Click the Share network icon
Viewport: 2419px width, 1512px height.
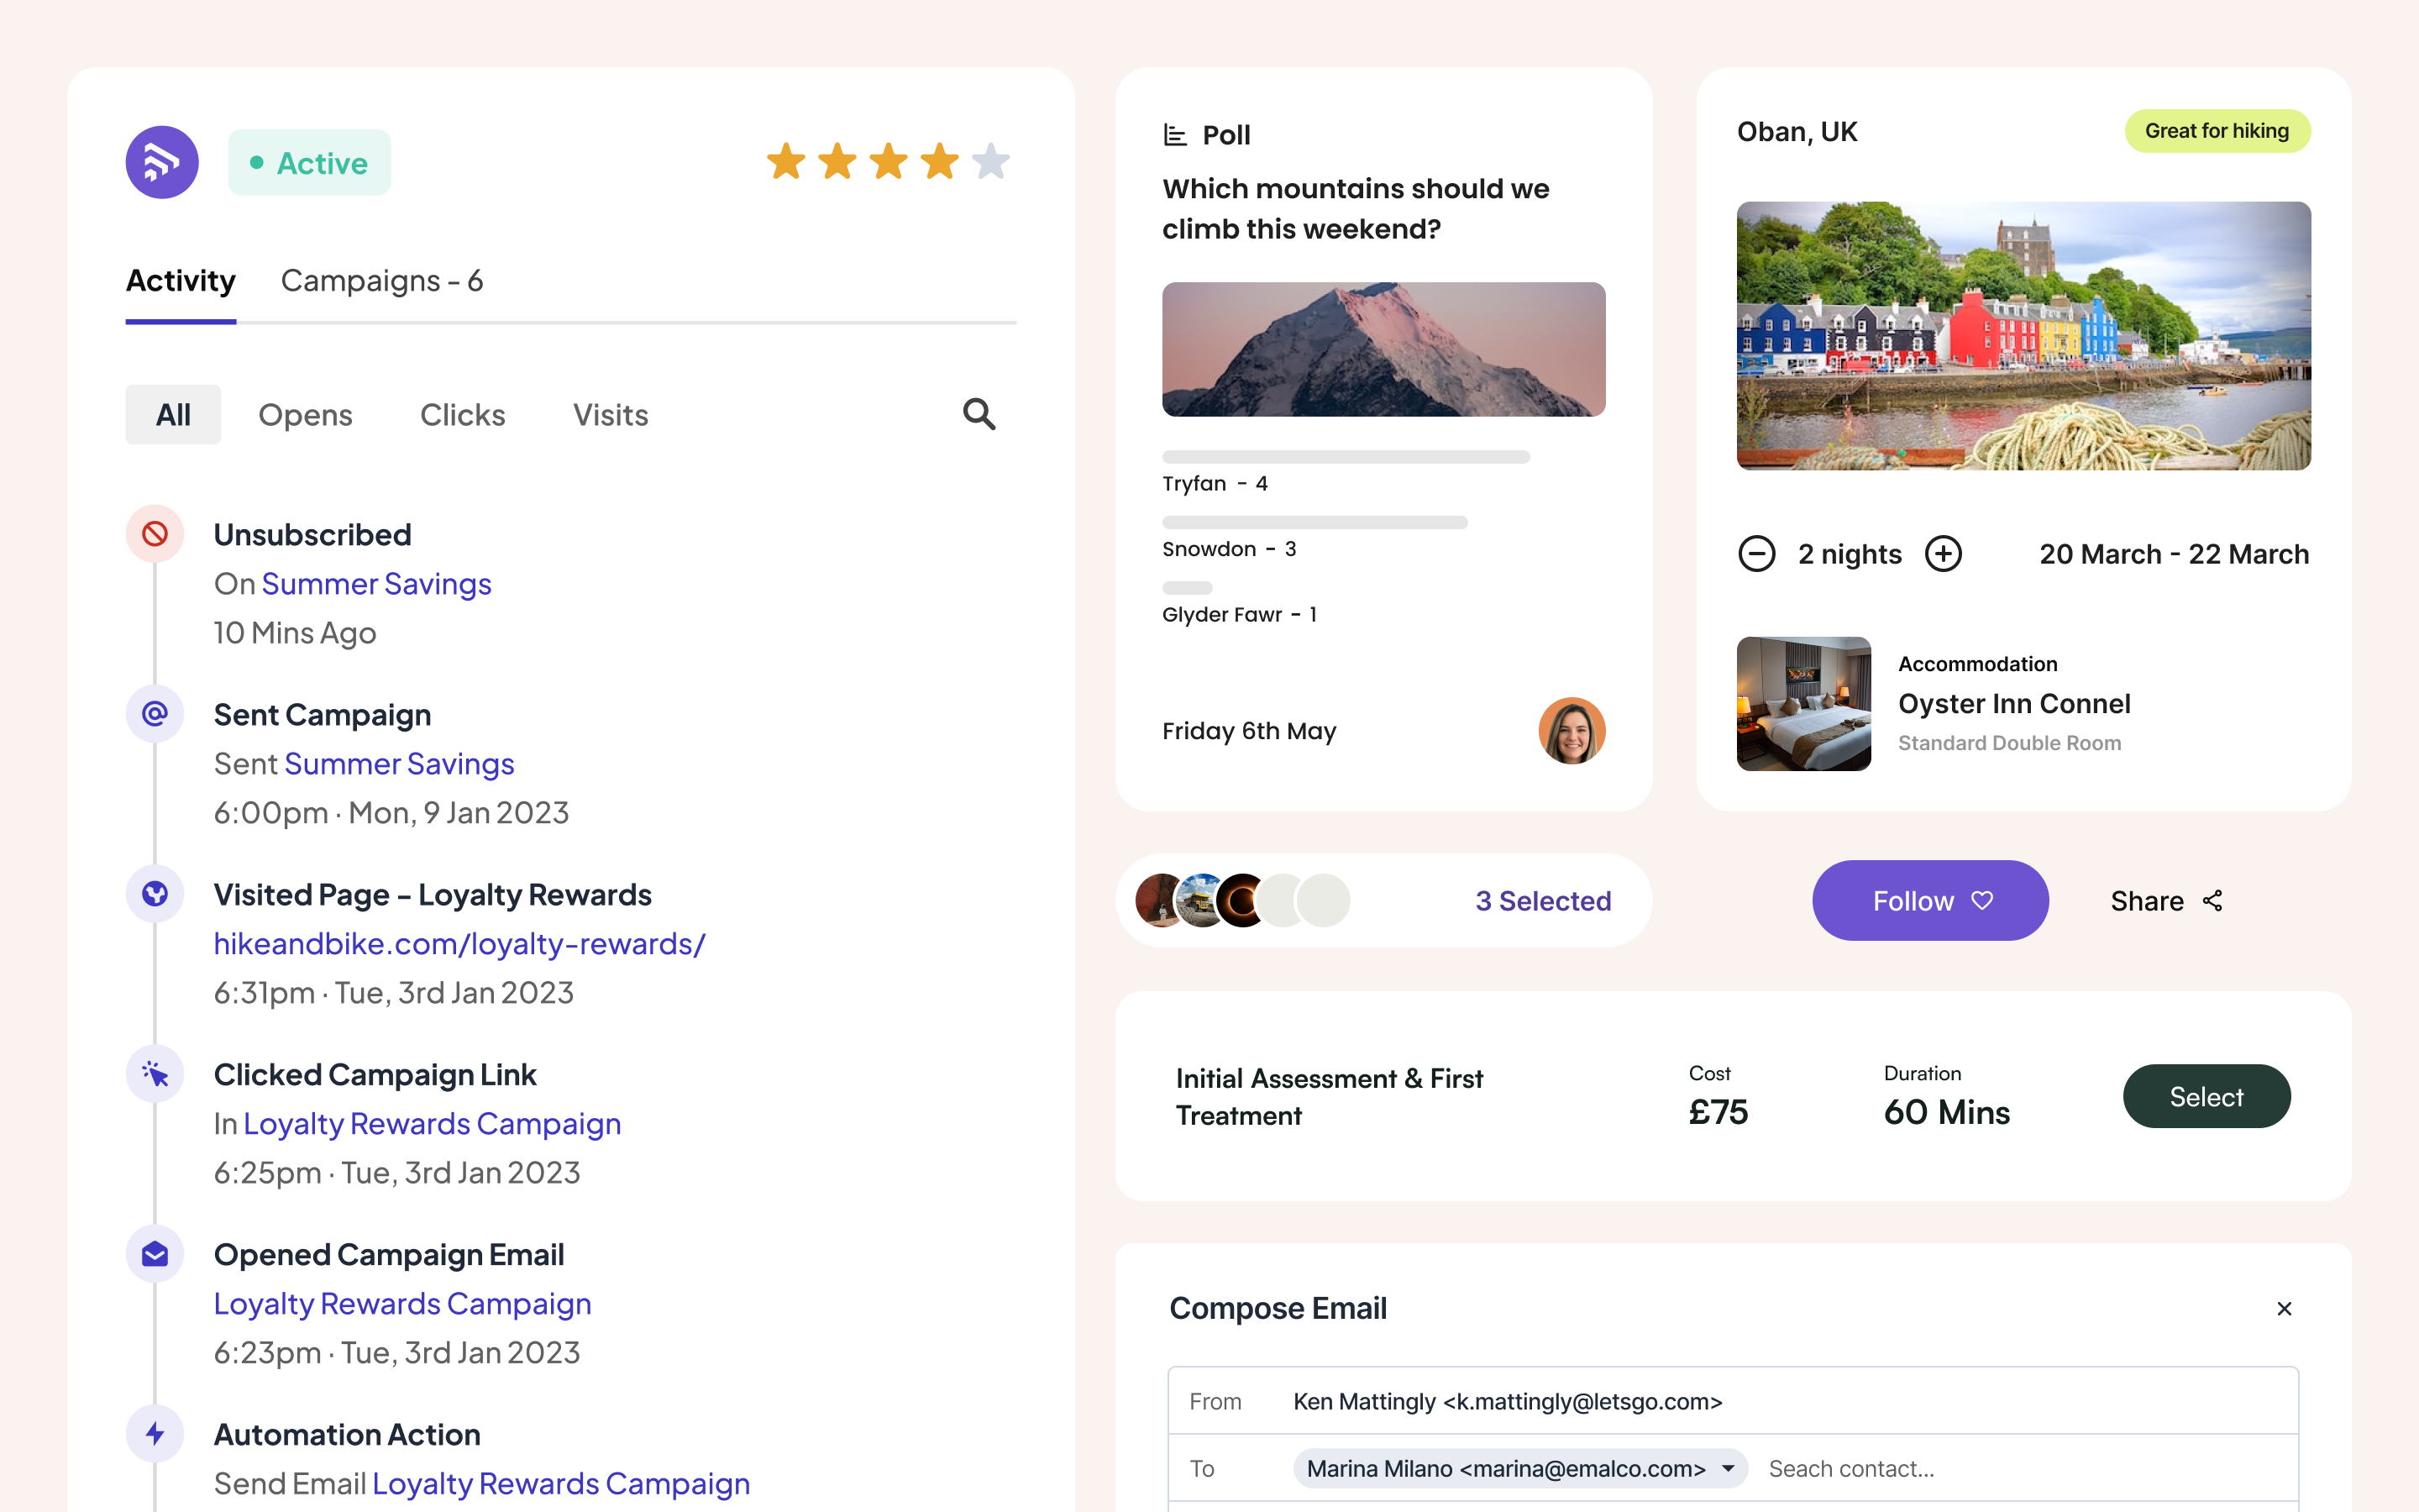2213,901
